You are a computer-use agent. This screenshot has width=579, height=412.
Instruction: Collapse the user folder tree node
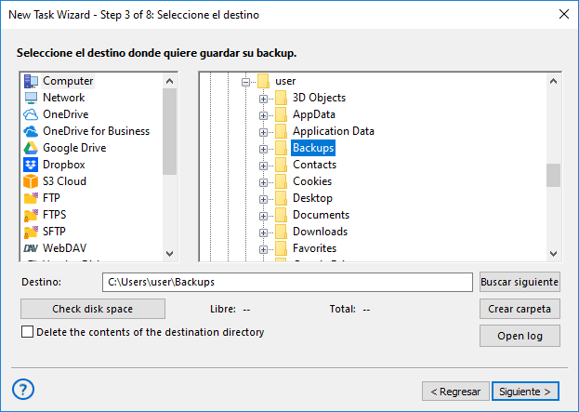point(246,82)
